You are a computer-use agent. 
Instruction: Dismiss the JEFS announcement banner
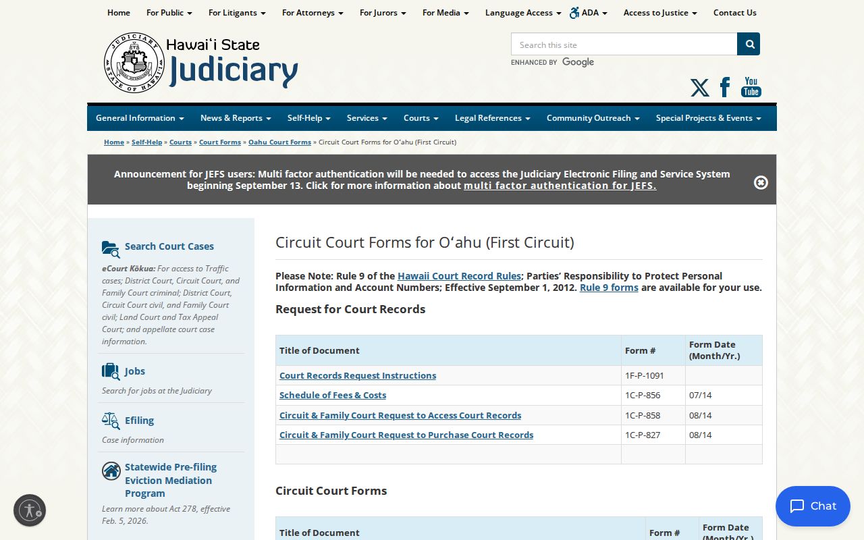click(761, 182)
